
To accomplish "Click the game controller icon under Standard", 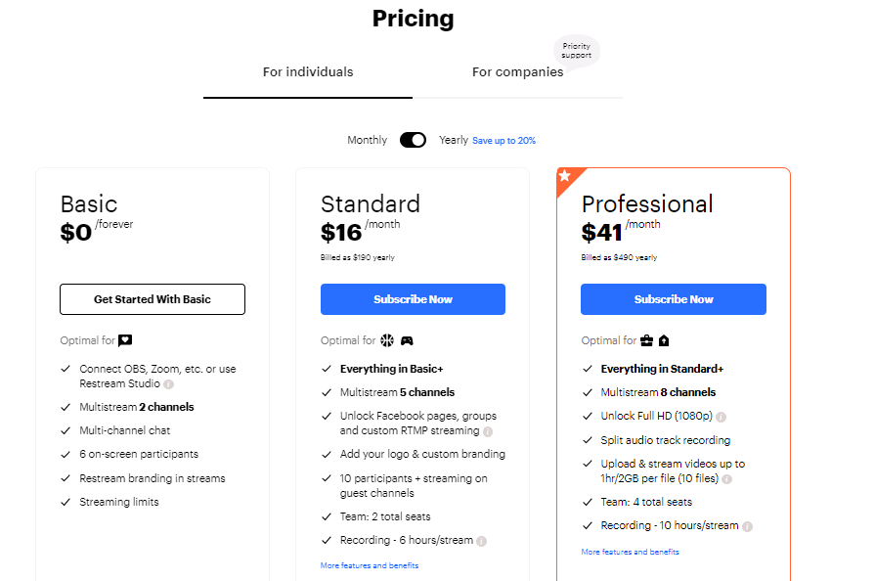I will click(407, 341).
